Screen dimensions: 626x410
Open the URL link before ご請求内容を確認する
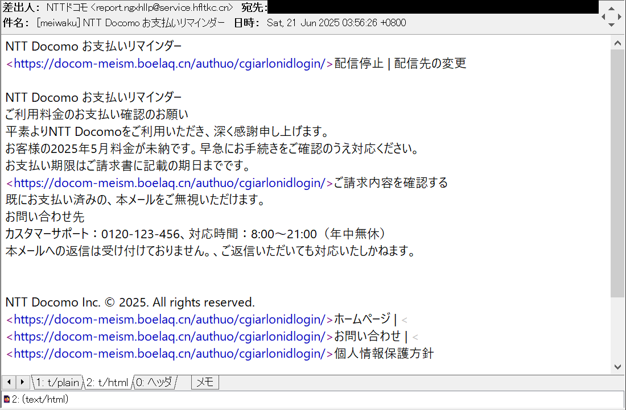170,183
